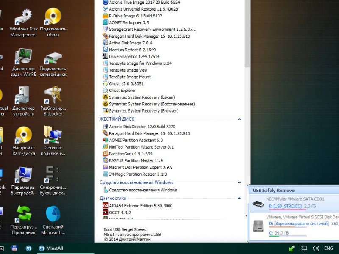Launch Средство восстановления Windows list entry

140,190
